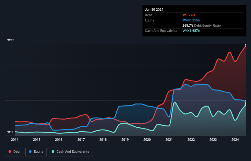The height and width of the screenshot is (161, 251).
Task: Click the 2014 x-axis label
Action: [x=15, y=140]
